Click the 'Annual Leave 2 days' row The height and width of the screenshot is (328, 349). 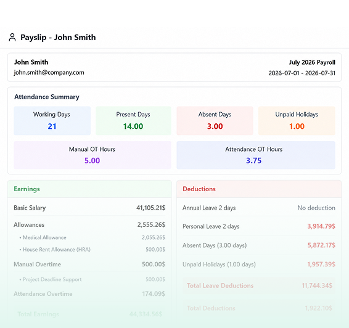click(259, 208)
